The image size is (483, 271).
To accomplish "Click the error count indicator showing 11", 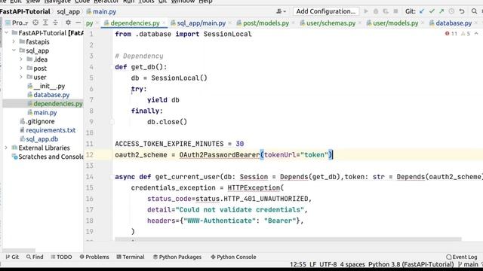I will [451, 33].
